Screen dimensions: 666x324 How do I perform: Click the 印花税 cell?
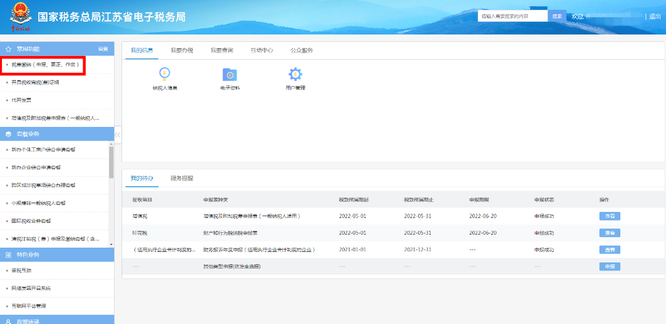pos(140,233)
